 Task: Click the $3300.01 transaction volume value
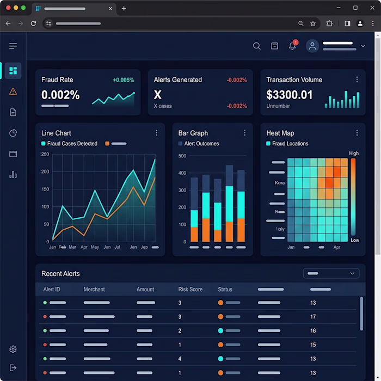pos(289,95)
